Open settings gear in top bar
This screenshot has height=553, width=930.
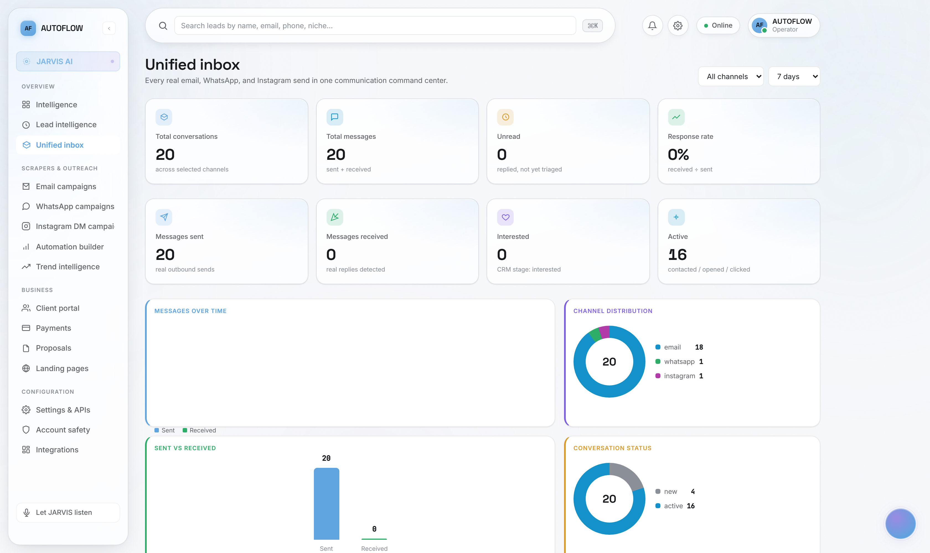678,25
